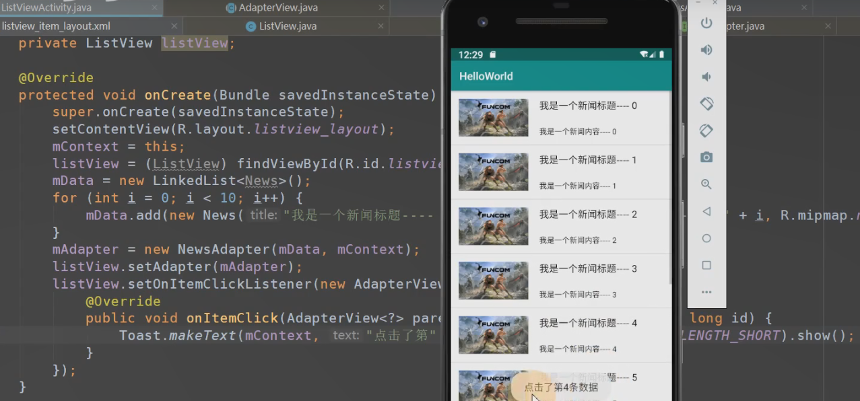This screenshot has height=401, width=860.
Task: Tap the toast message '点击了第4条数据'
Action: 561,387
